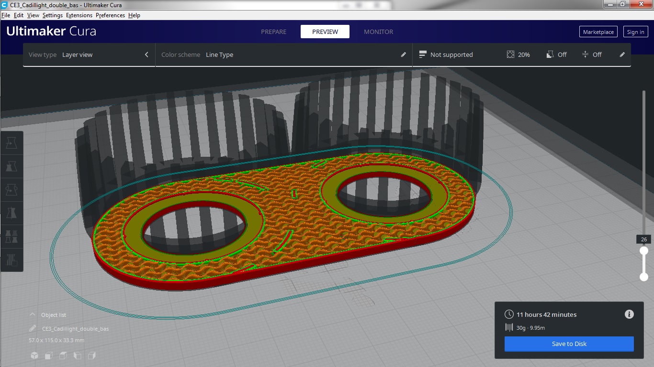Open the Extensions menu
The image size is (654, 367).
pyautogui.click(x=79, y=15)
